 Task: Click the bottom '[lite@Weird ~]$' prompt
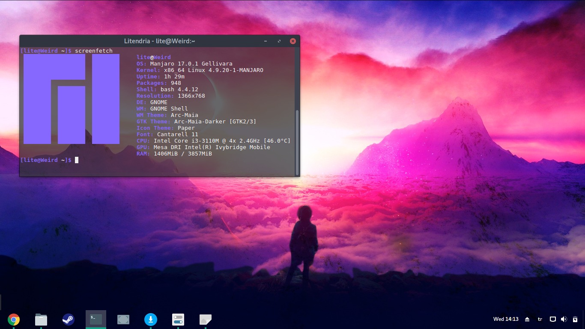click(46, 160)
